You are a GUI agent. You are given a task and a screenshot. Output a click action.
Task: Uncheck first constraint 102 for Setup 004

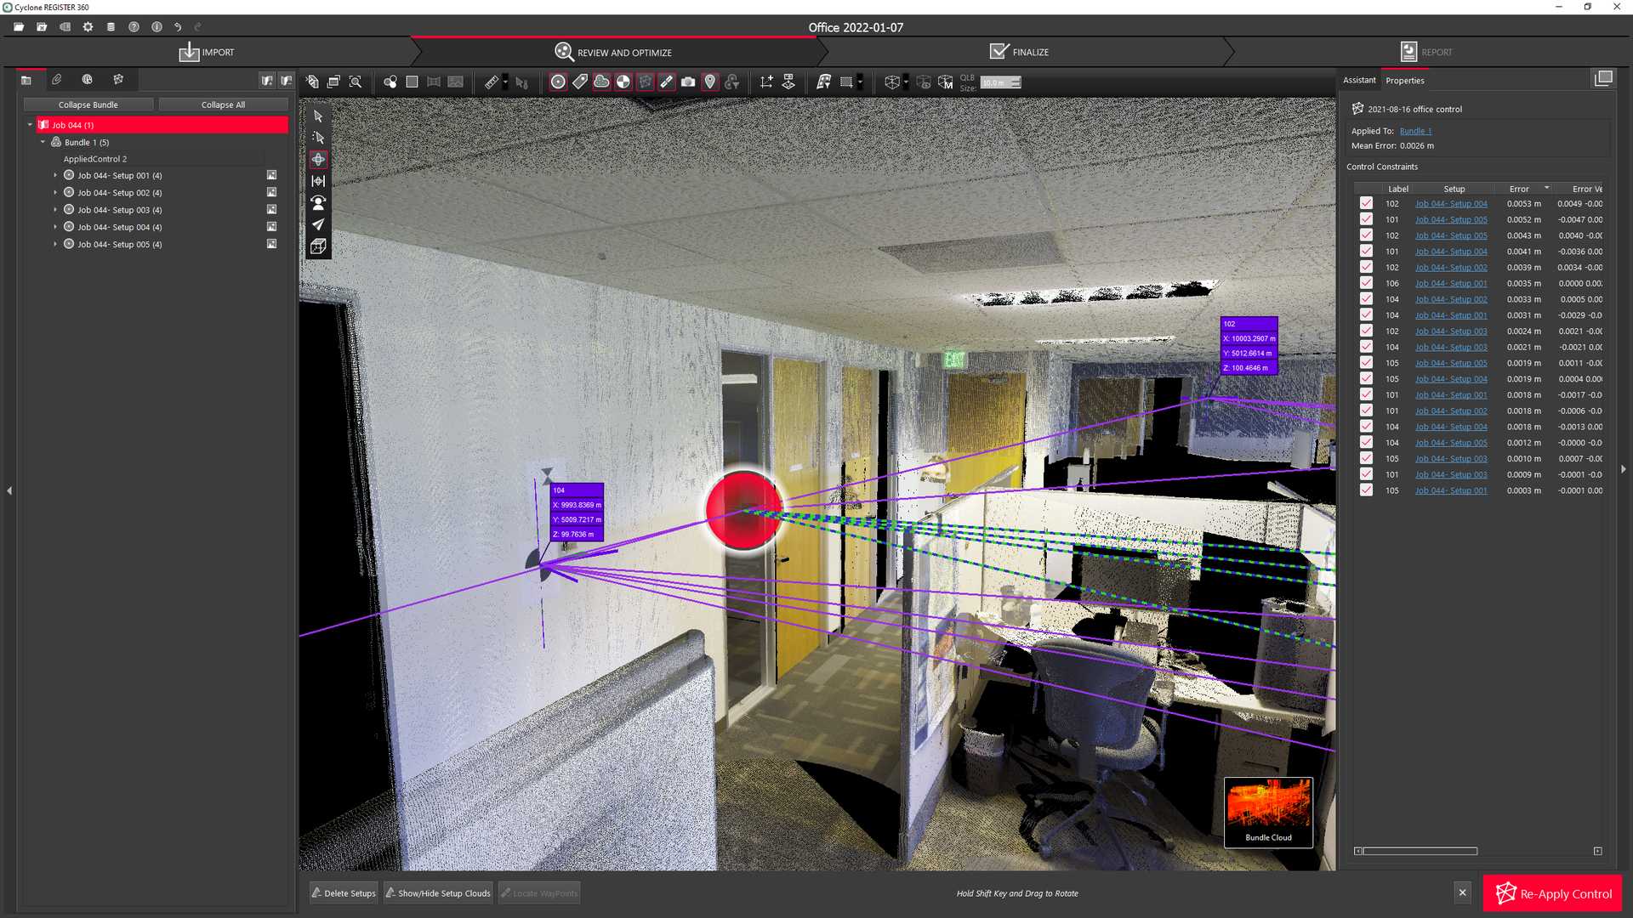(x=1366, y=203)
